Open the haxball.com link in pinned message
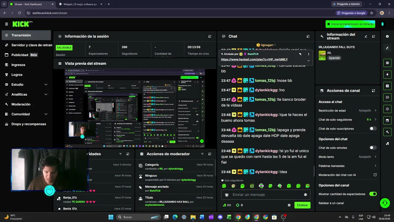 [x=254, y=60]
